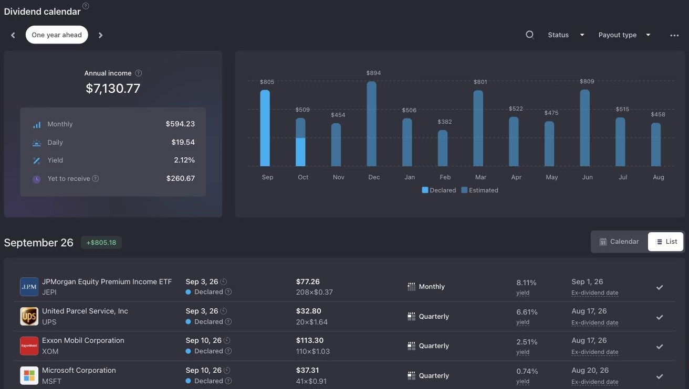The image size is (689, 389).
Task: Click the clock icon beside UPS Sep 3 date
Action: [224, 311]
